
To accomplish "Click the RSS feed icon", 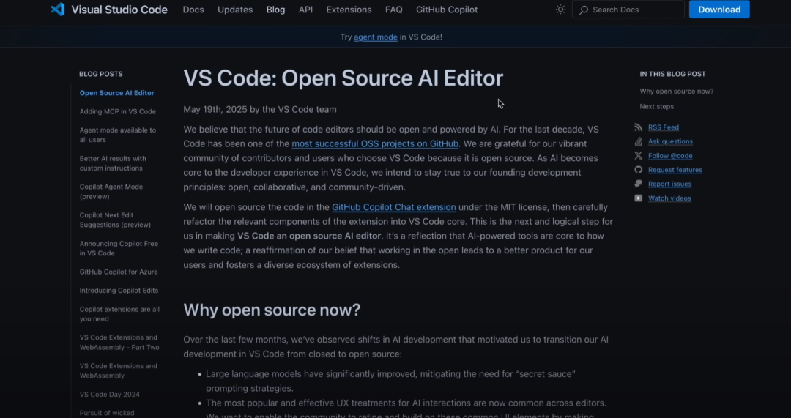I will 638,127.
